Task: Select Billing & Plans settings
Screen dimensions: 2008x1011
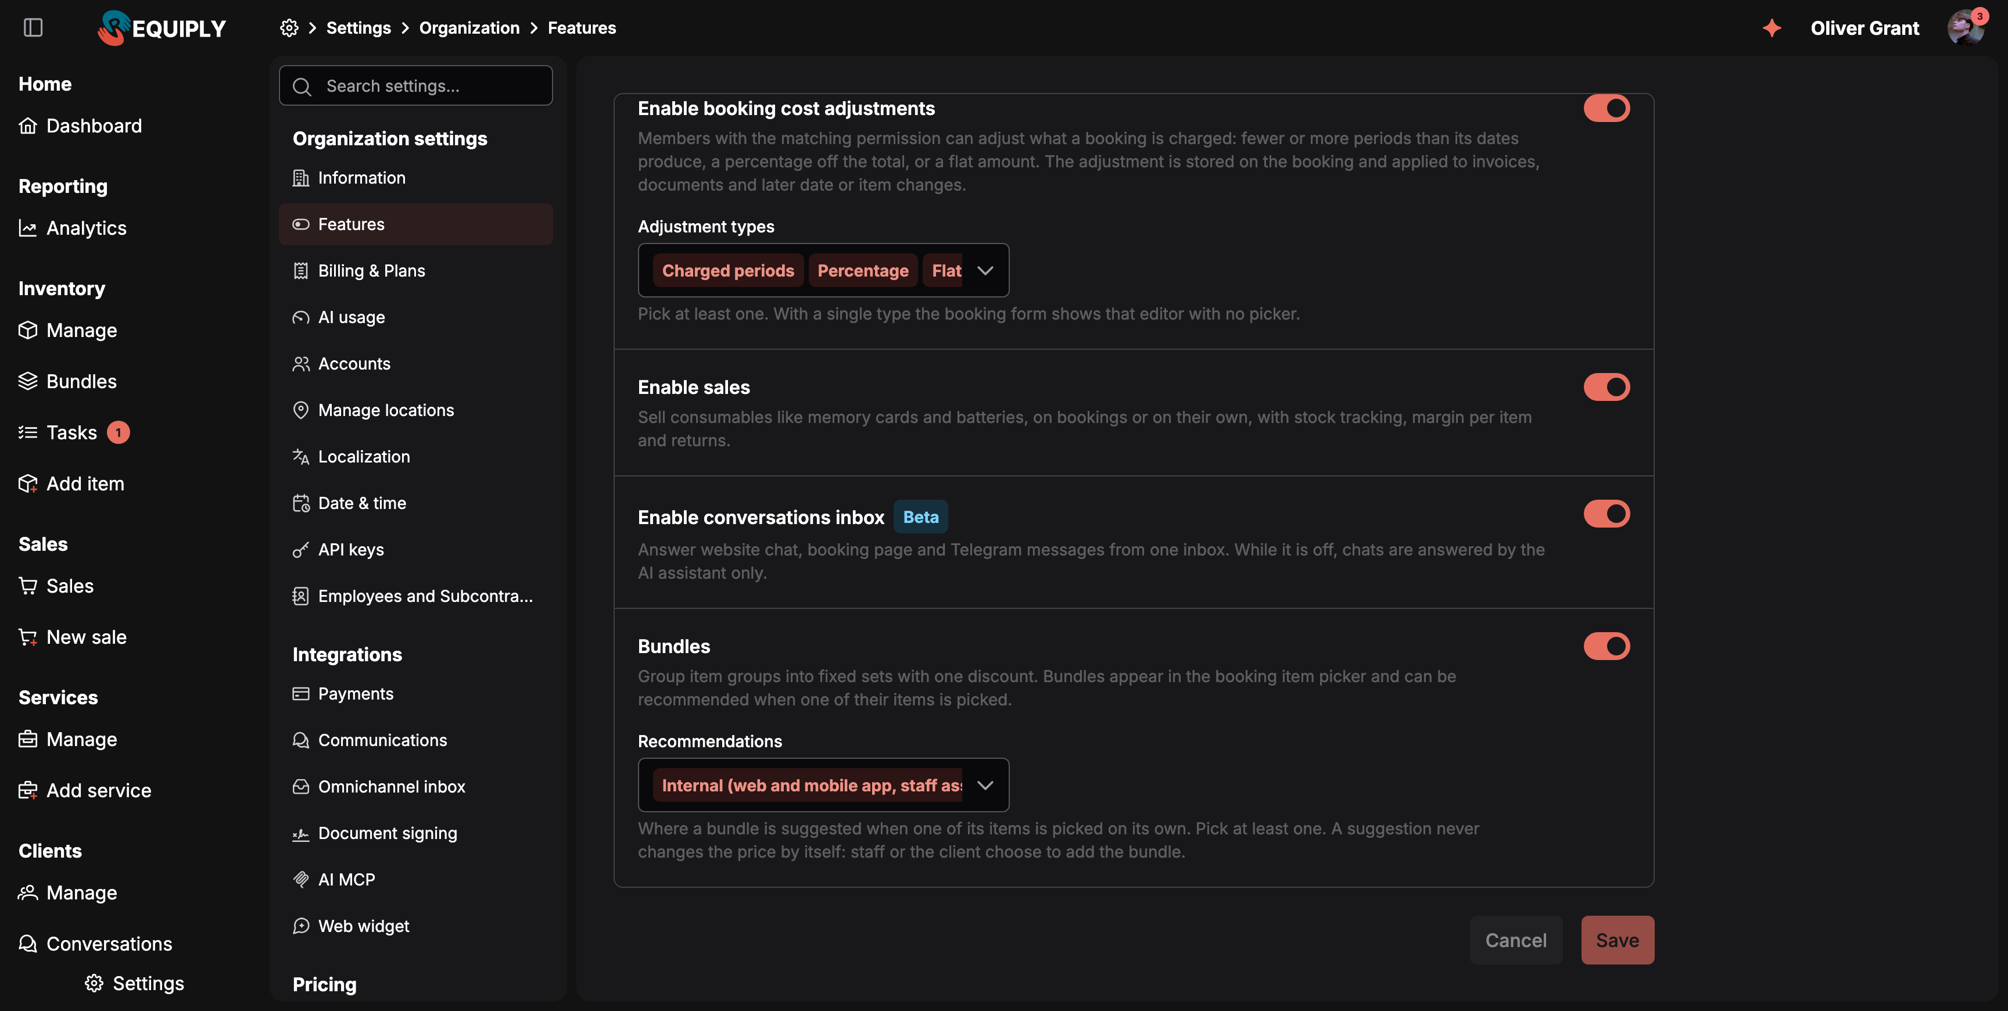Action: point(415,271)
